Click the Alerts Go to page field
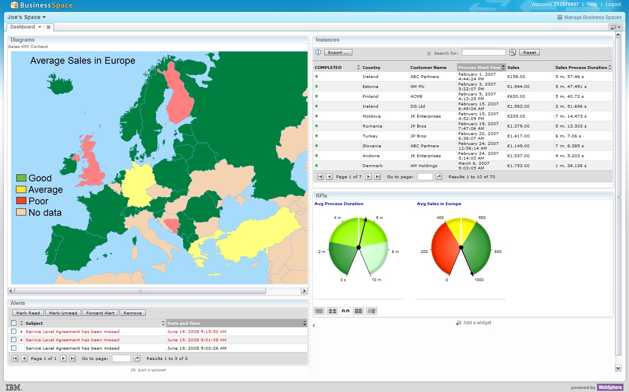The width and height of the screenshot is (629, 392). [x=122, y=358]
